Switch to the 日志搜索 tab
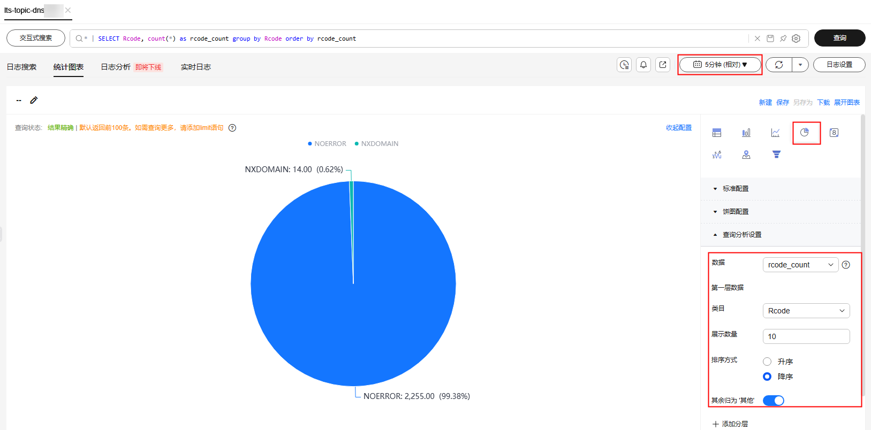The height and width of the screenshot is (430, 871). (x=21, y=67)
